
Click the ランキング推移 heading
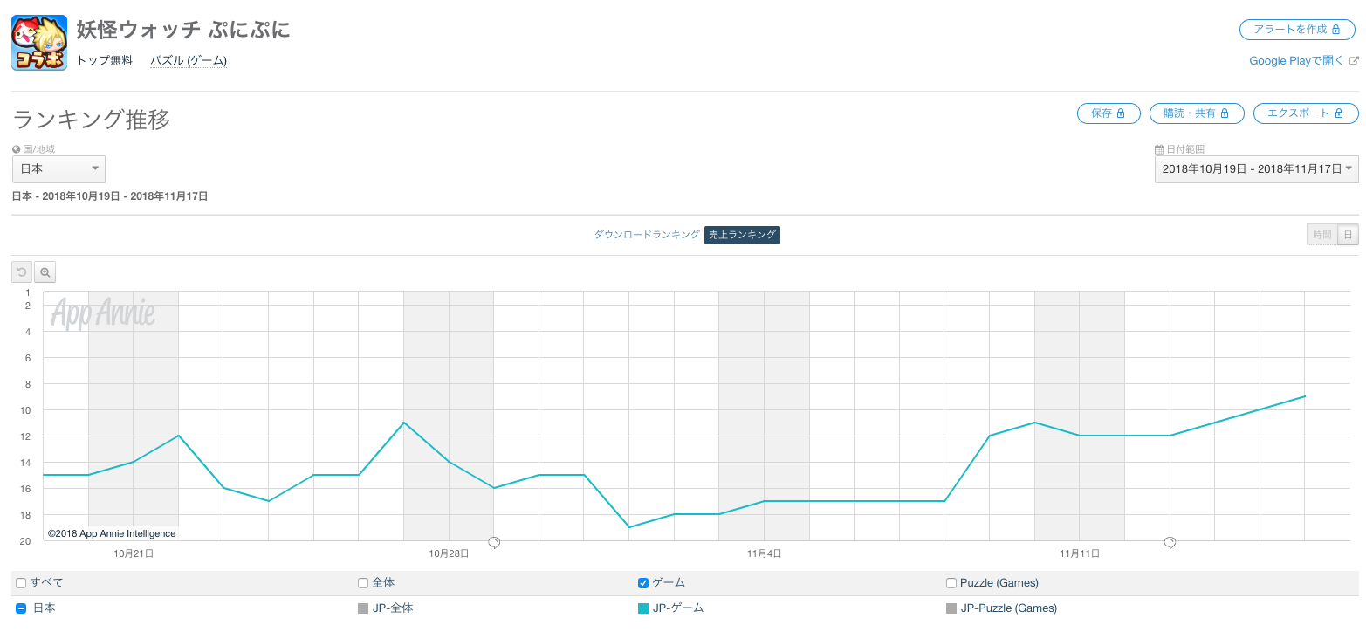pyautogui.click(x=92, y=120)
